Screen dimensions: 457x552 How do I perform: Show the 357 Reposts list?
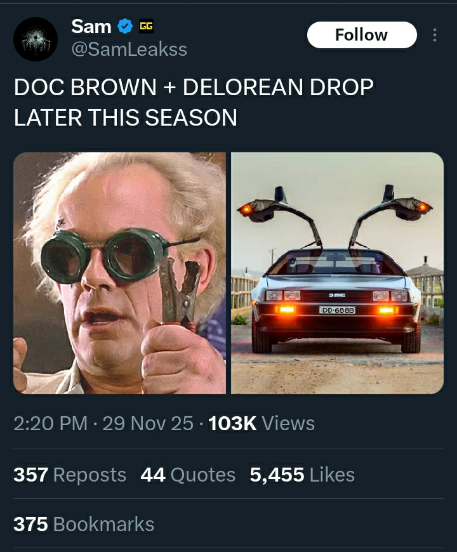point(70,475)
